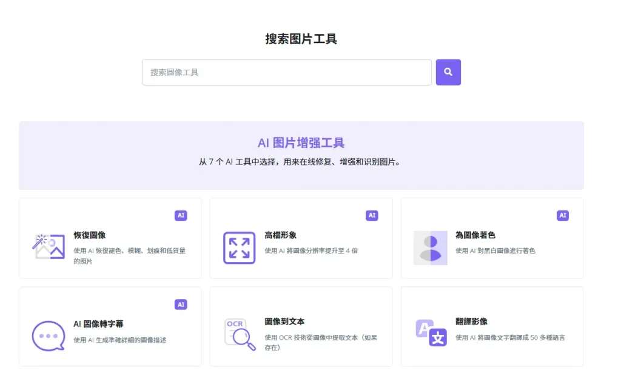
Task: Open the 圖像到文本 tool title link
Action: (x=284, y=321)
